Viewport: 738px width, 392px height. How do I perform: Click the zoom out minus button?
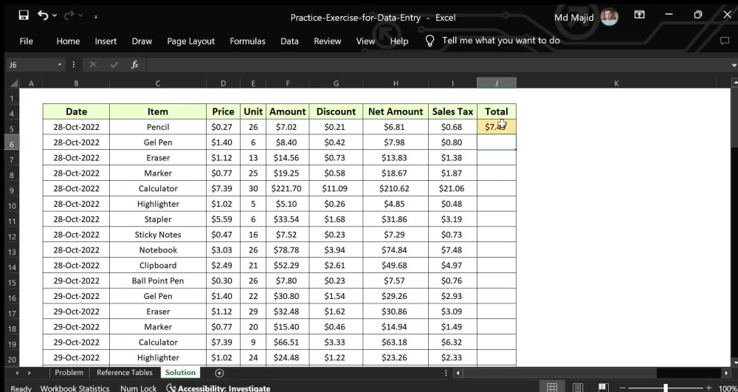[x=622, y=388]
